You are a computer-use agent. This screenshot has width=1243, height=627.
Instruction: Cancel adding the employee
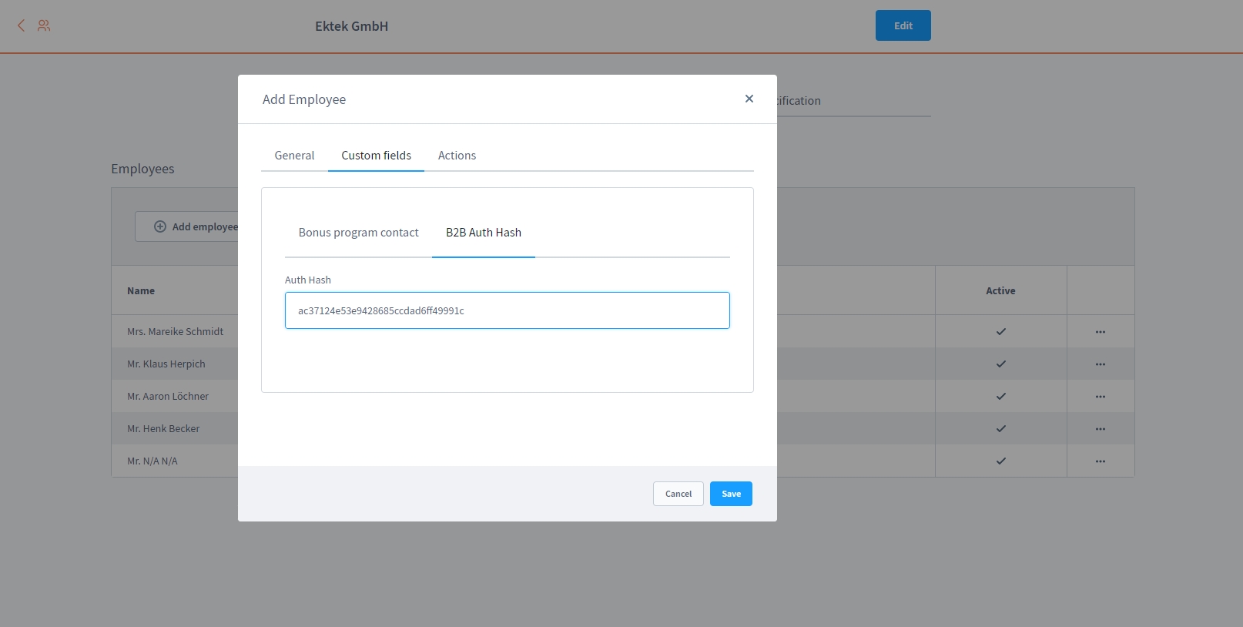click(x=678, y=494)
